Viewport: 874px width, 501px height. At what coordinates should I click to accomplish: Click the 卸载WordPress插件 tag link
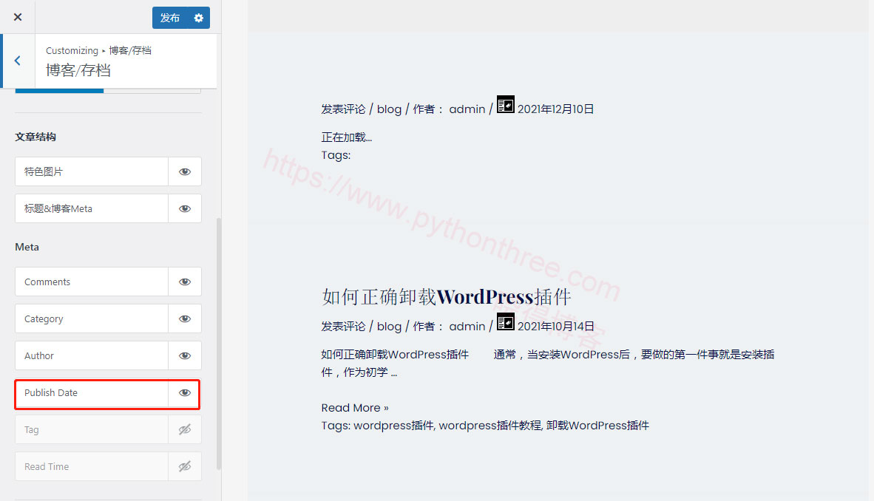pyautogui.click(x=597, y=426)
